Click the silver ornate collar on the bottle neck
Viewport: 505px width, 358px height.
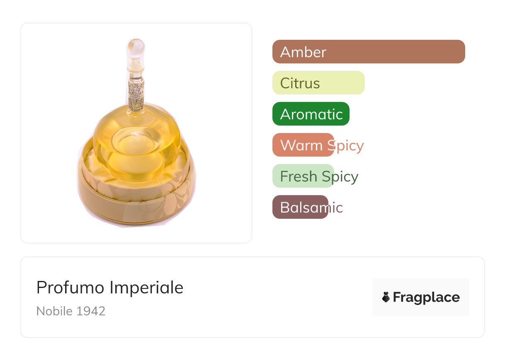pos(136,94)
